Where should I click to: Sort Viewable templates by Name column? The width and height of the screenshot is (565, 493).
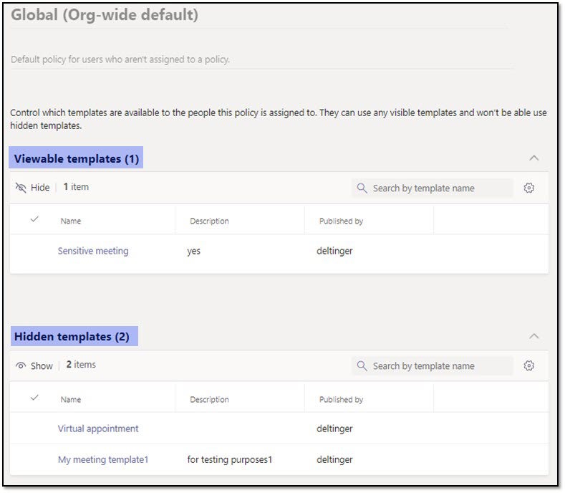71,221
